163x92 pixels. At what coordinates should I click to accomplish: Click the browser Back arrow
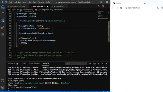pos(113,8)
